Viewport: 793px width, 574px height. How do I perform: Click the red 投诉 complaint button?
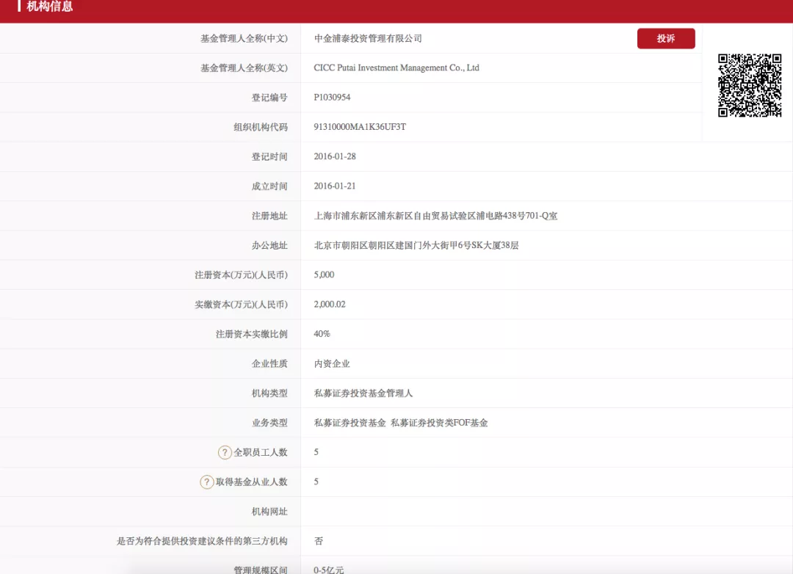[x=665, y=39]
